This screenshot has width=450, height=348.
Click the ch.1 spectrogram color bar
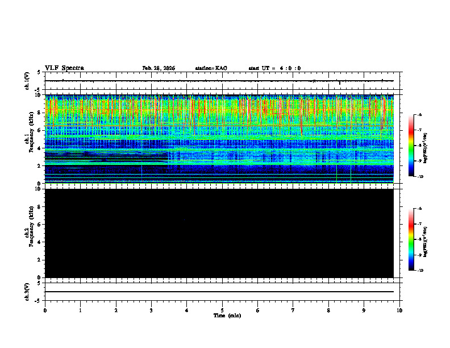[x=411, y=146]
